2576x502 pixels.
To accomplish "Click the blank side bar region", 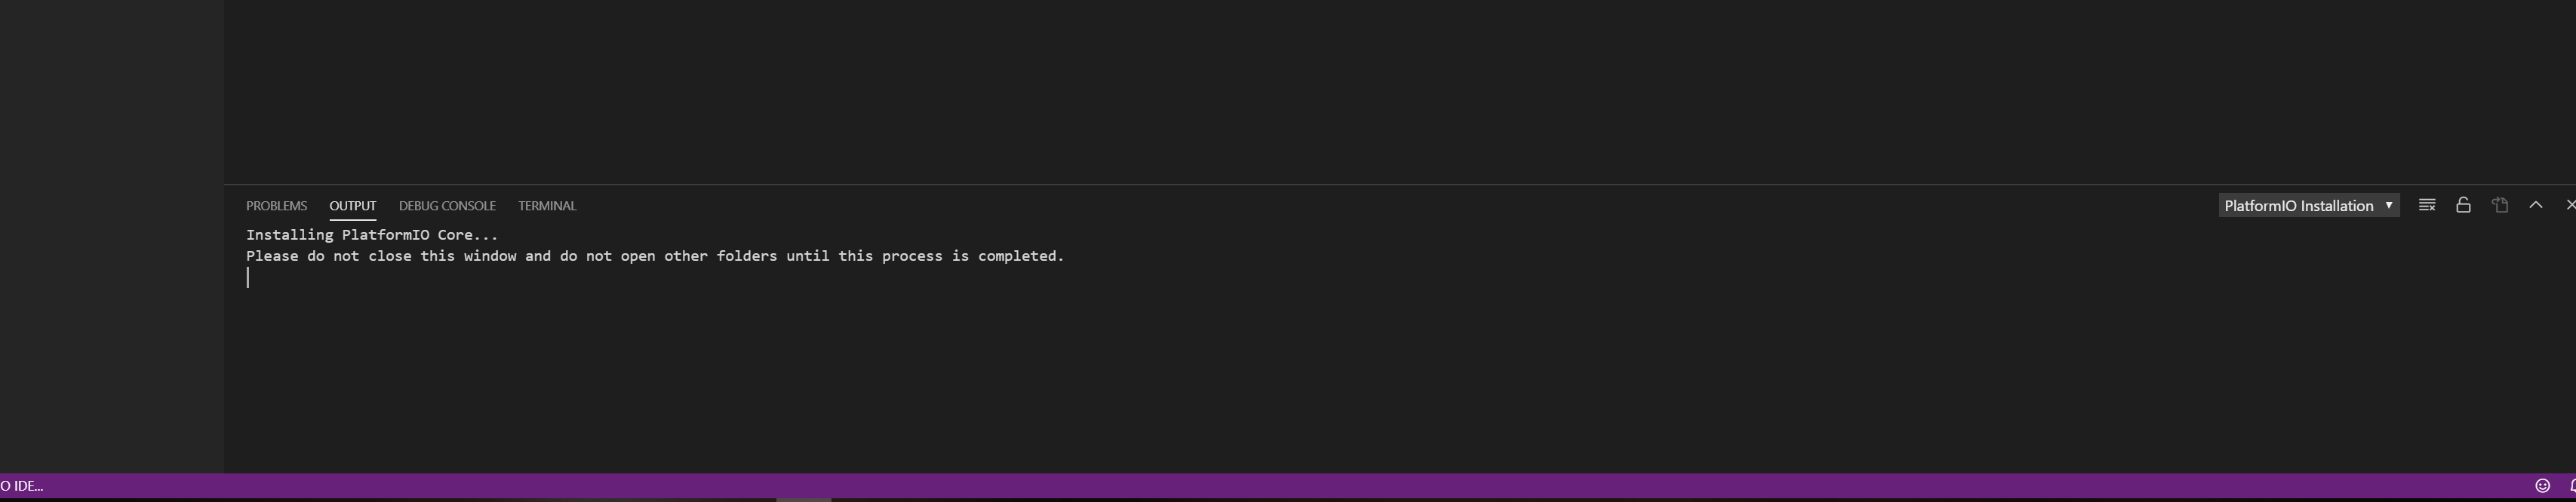I will pyautogui.click(x=112, y=237).
